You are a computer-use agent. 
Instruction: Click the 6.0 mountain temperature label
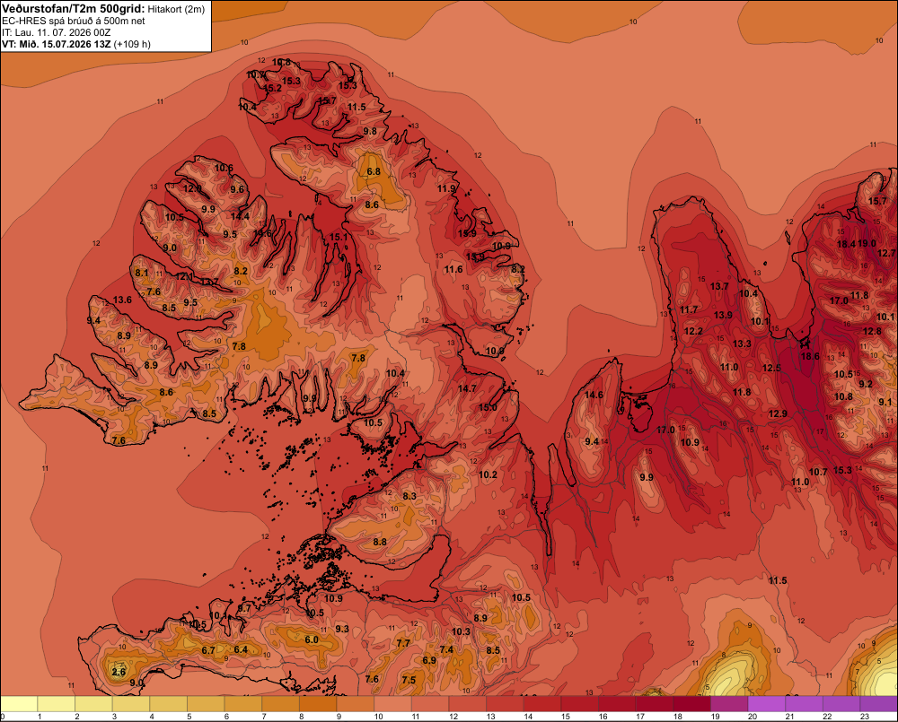coord(312,639)
